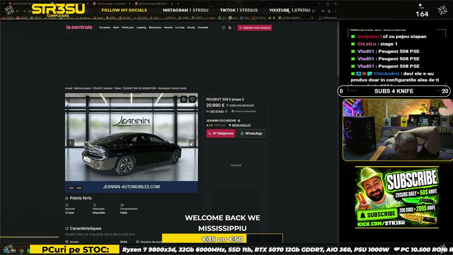The image size is (453, 255).
Task: Click the price alert bell icon
Action: pyautogui.click(x=227, y=105)
